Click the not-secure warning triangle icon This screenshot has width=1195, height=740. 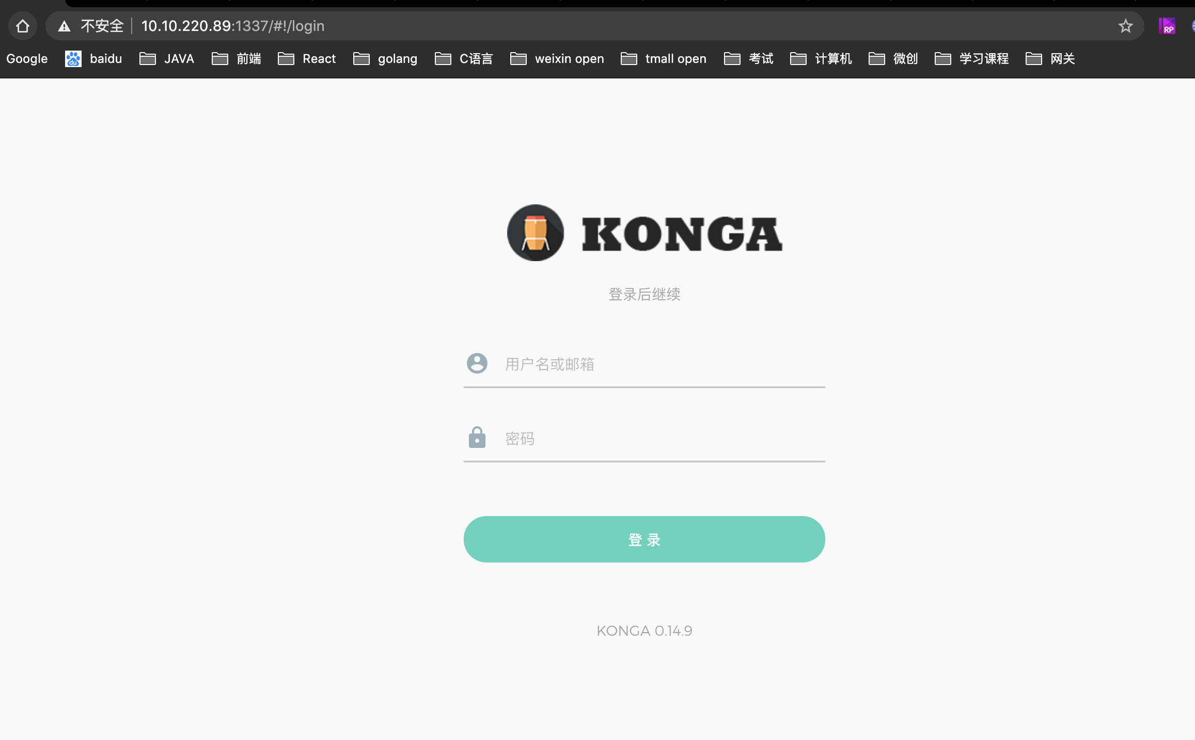point(64,26)
